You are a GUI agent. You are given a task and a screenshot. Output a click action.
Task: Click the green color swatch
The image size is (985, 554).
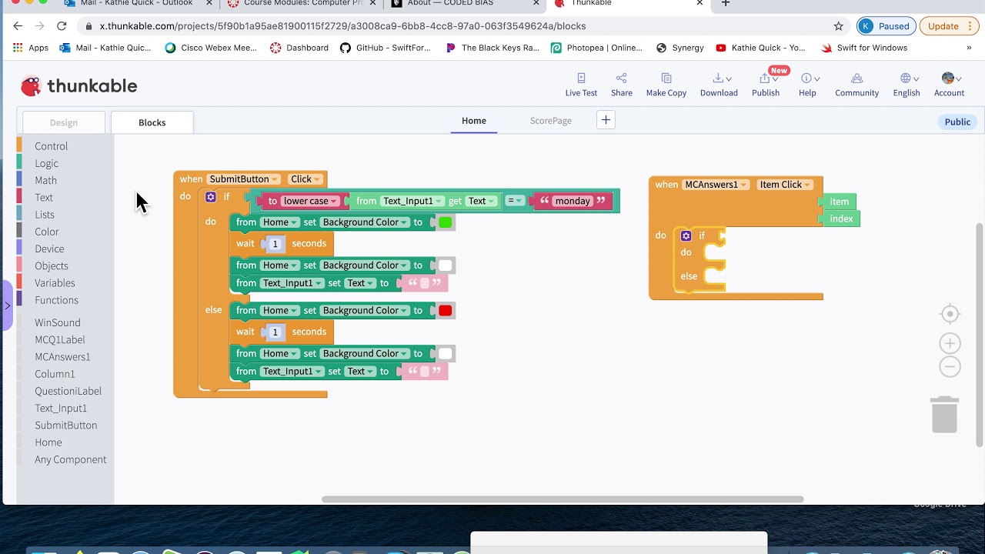445,222
